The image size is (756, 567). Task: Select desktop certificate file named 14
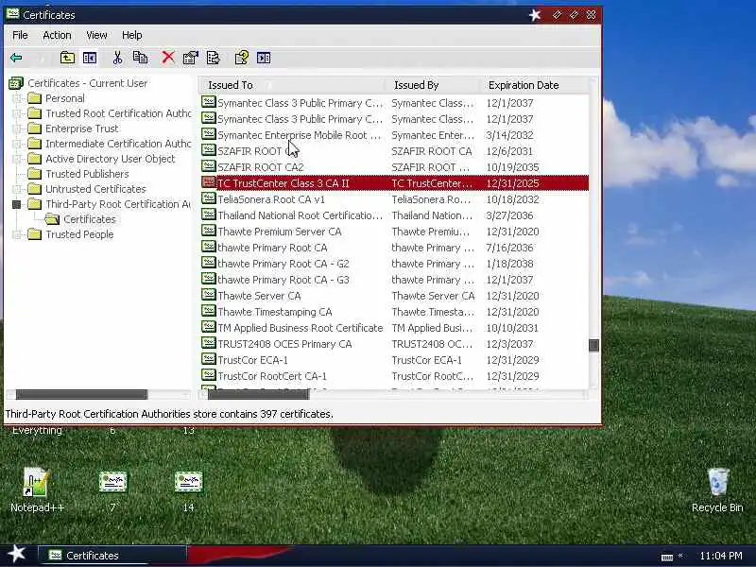coord(188,490)
